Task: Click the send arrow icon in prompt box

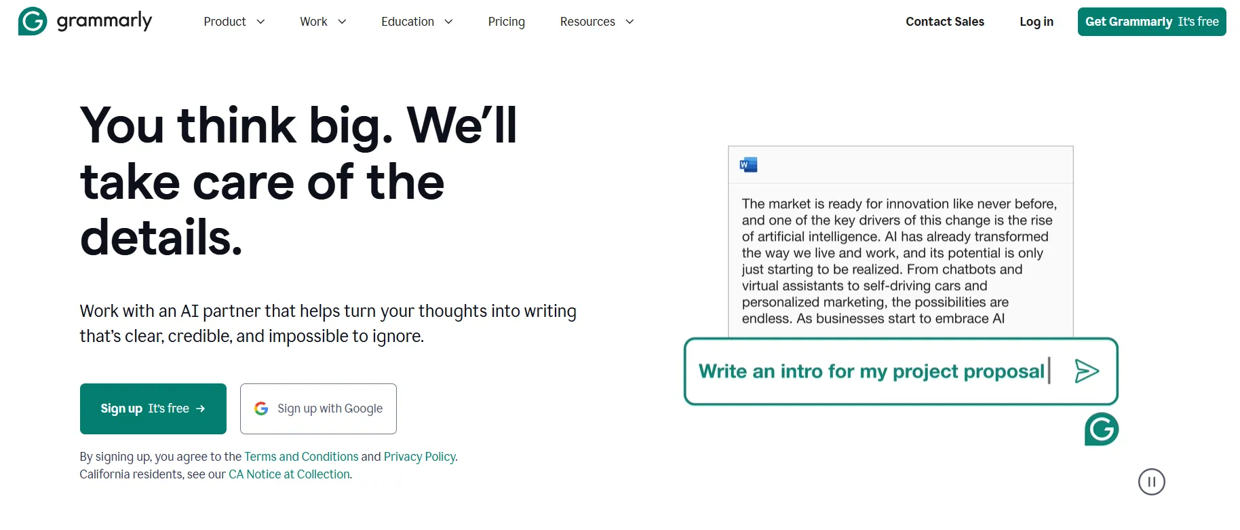Action: pyautogui.click(x=1087, y=371)
